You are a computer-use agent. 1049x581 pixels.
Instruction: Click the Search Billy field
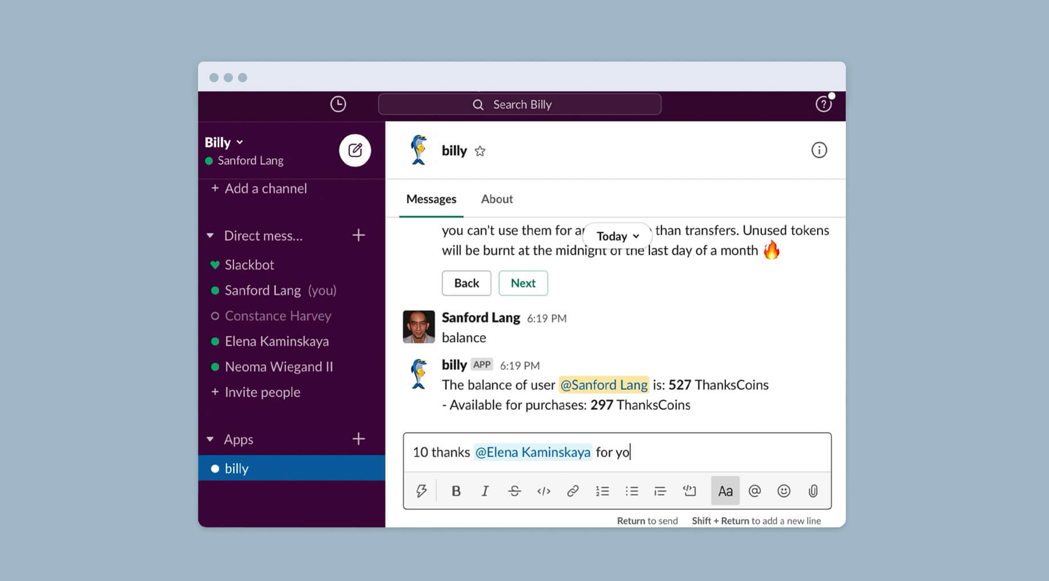click(519, 104)
